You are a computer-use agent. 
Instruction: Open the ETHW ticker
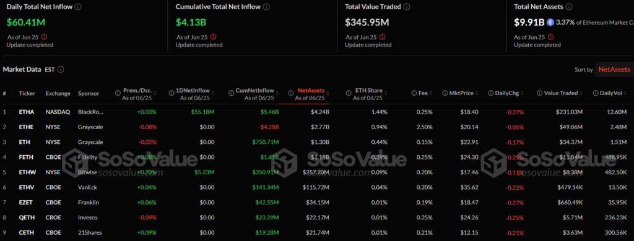point(27,172)
